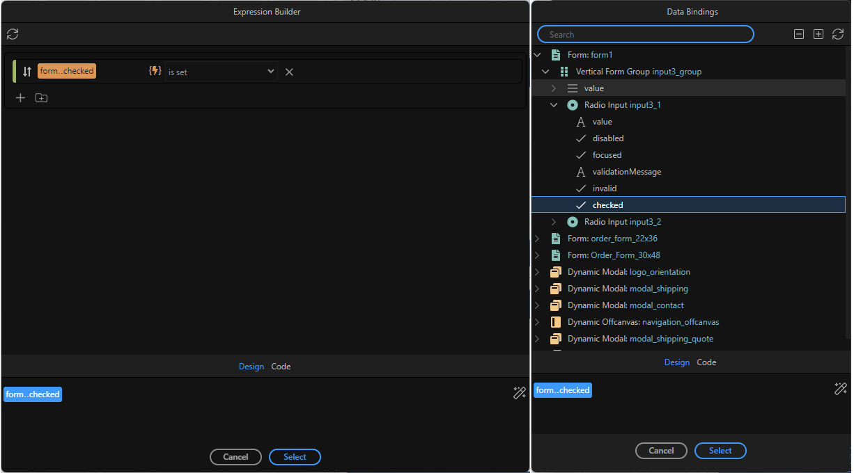Expand all bindings with the plus-square icon
Screen dimensions: 854x473
point(818,33)
